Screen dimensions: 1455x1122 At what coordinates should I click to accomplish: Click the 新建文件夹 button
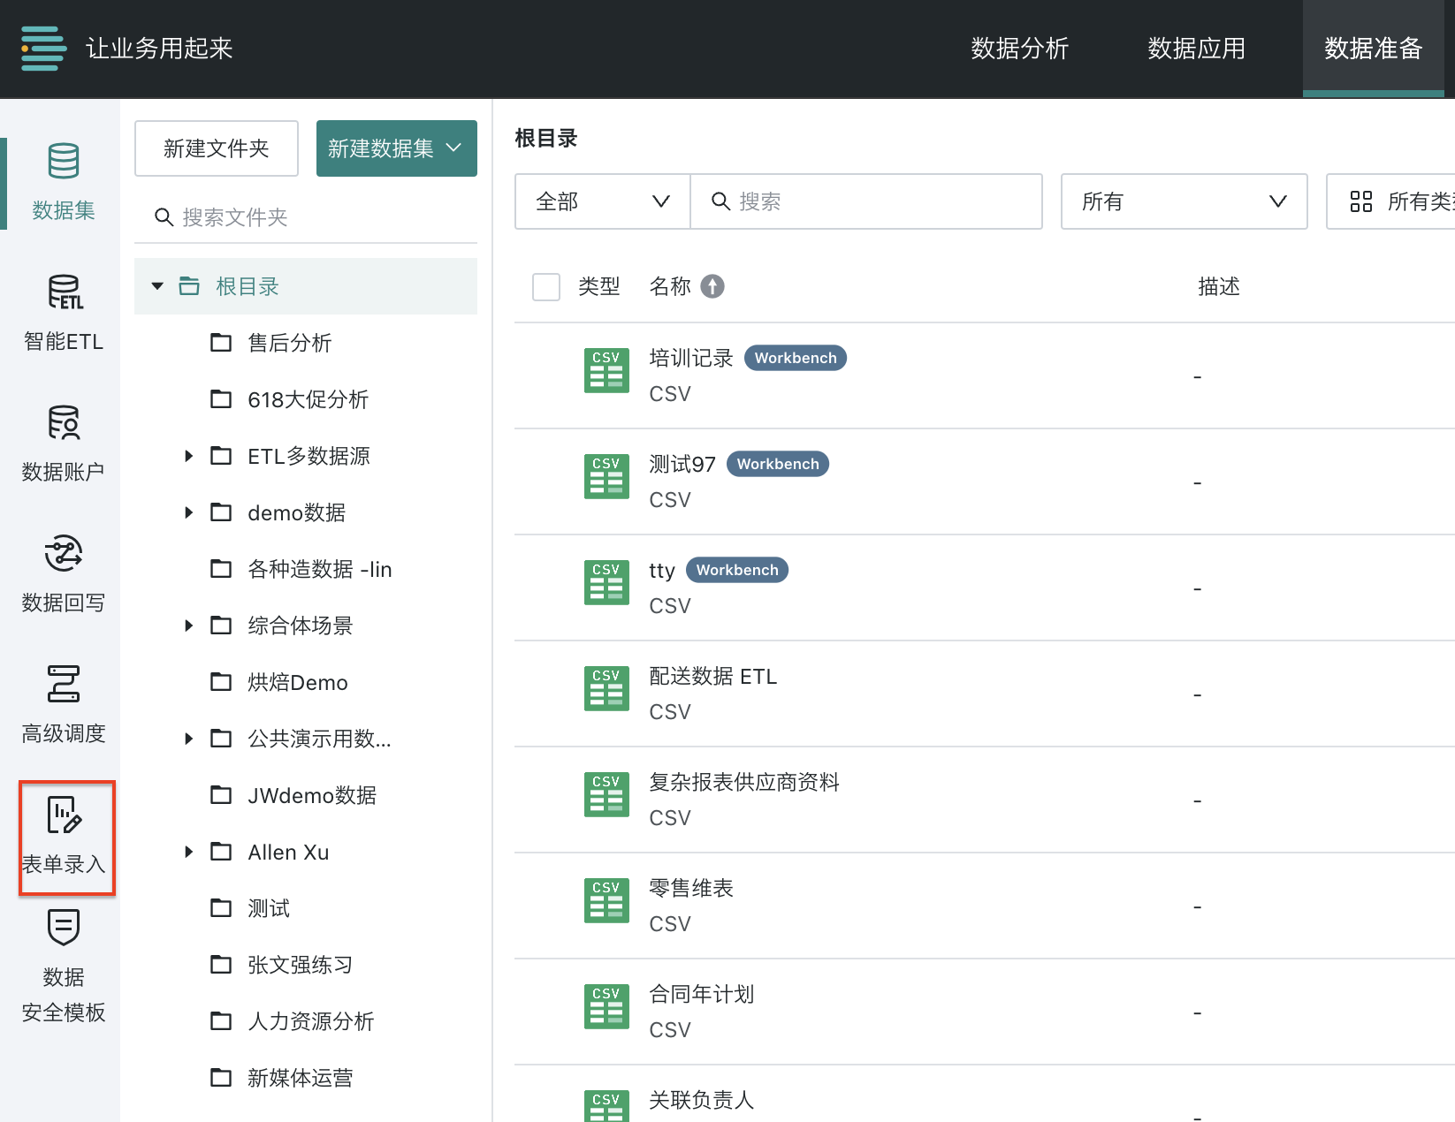217,148
